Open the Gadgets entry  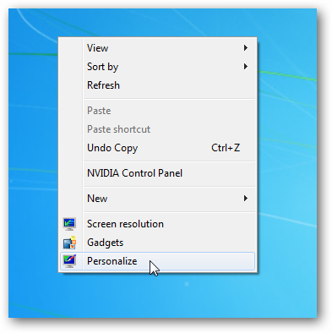157,243
